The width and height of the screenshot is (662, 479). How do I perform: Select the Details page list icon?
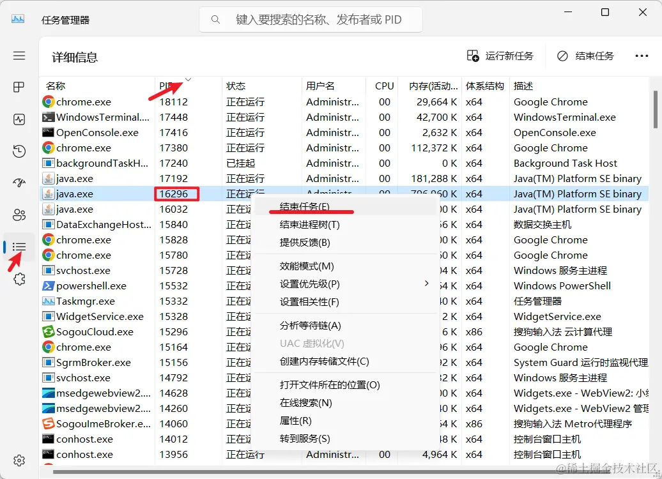point(19,247)
